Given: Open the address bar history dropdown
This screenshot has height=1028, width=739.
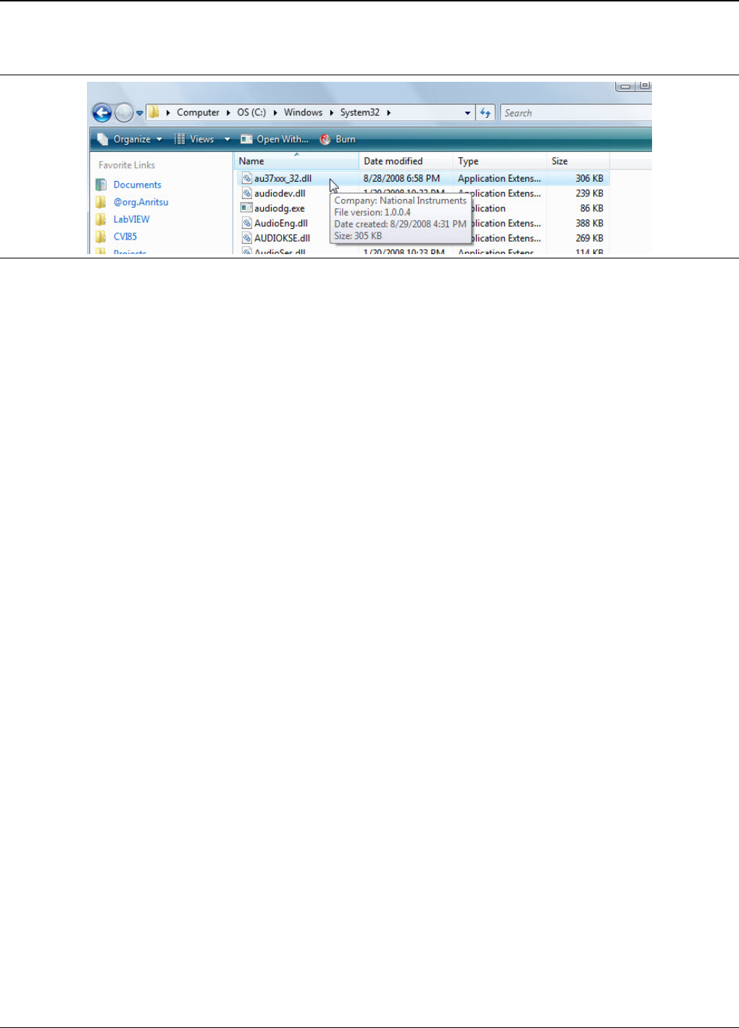Looking at the screenshot, I should click(467, 113).
